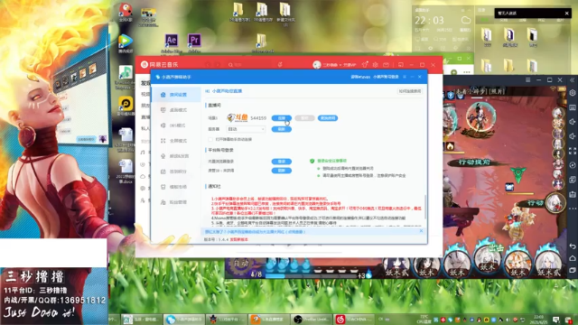Click the plus icon in green window
Viewport: 578px width, 325px height.
453,72
